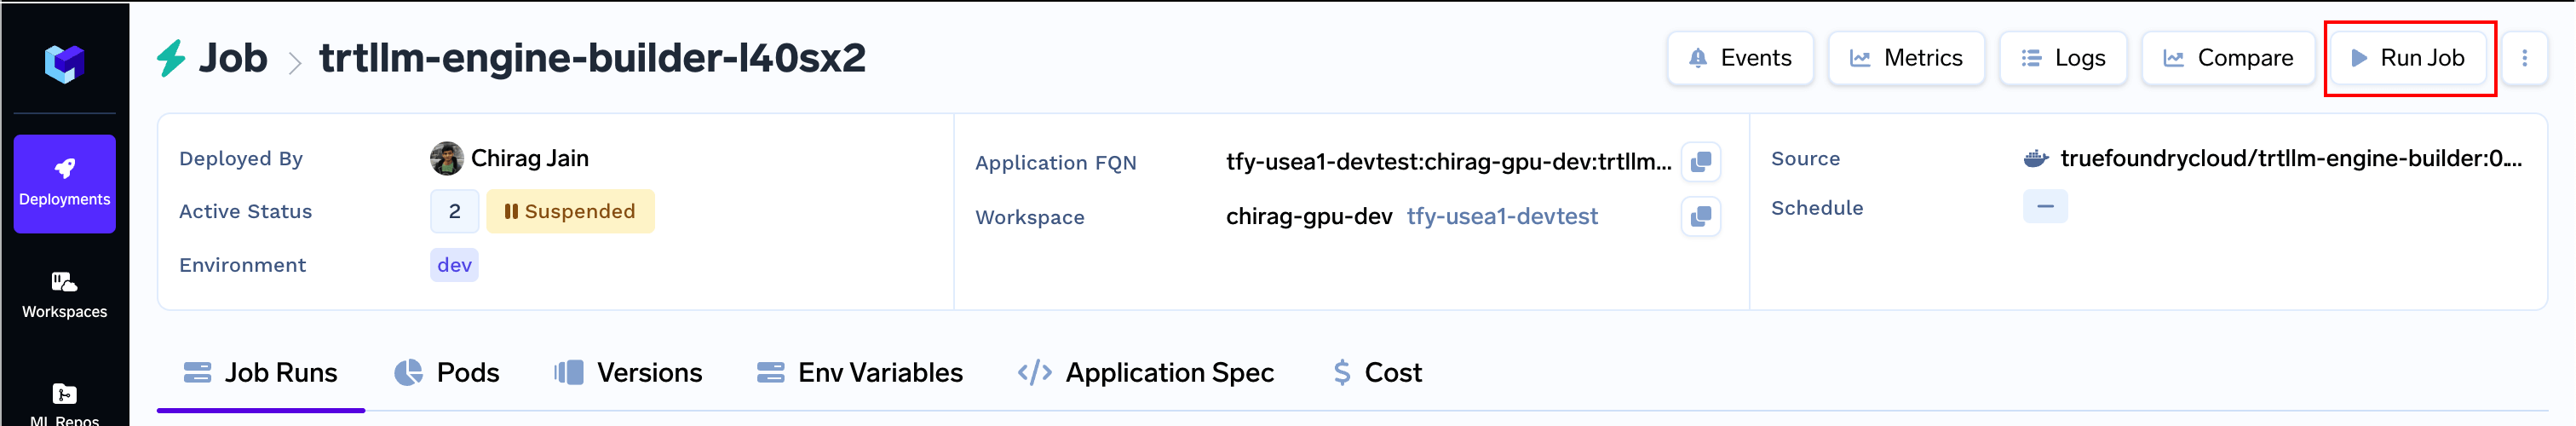Open the Env Variables tab
The height and width of the screenshot is (426, 2576).
[860, 373]
